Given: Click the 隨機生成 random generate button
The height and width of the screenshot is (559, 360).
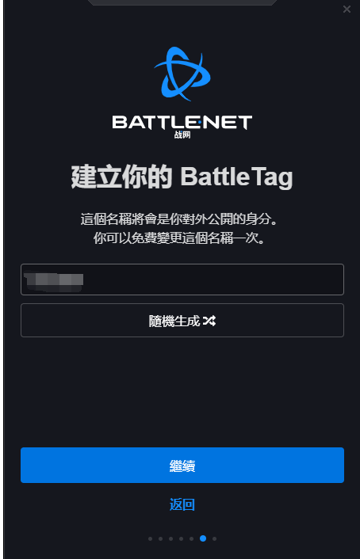Looking at the screenshot, I should pyautogui.click(x=182, y=320).
